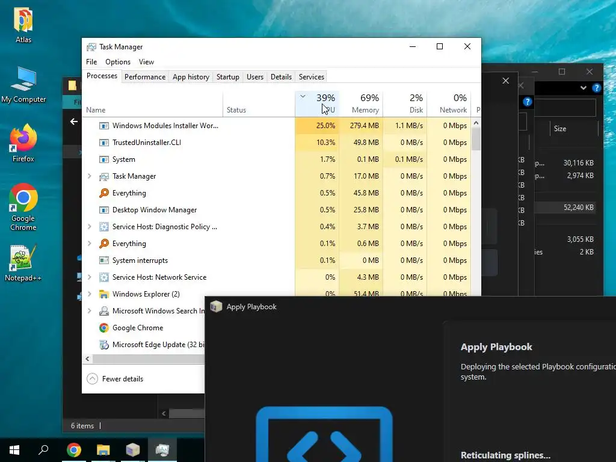The height and width of the screenshot is (462, 616).
Task: Collapse view with Fewer details arrow
Action: (x=92, y=379)
